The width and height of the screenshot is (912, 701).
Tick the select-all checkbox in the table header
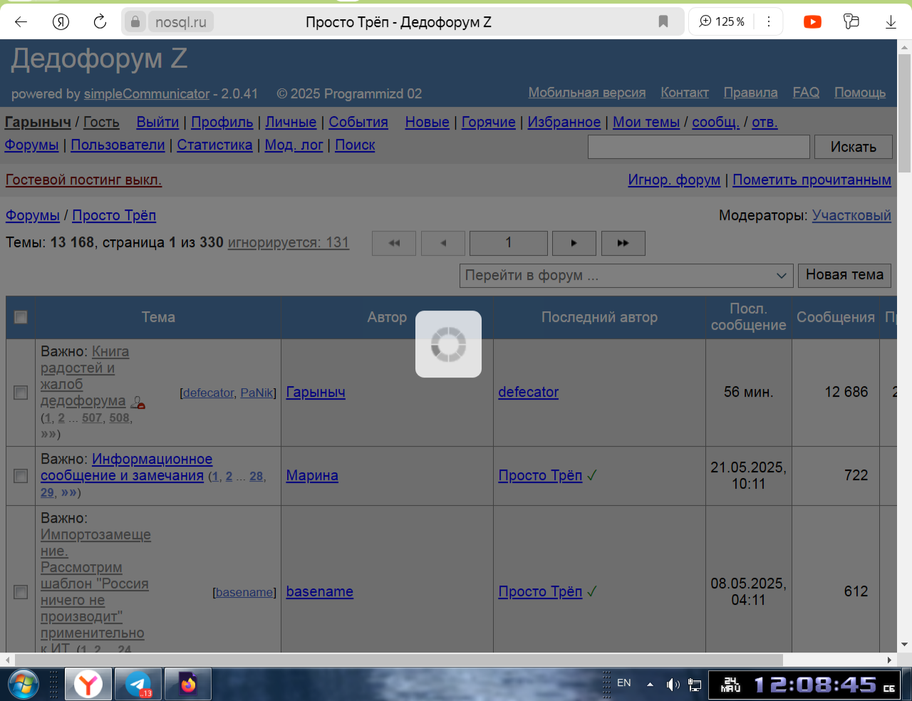point(21,317)
